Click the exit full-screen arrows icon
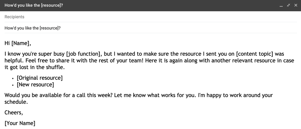This screenshot has width=301, height=129. click(x=288, y=5)
